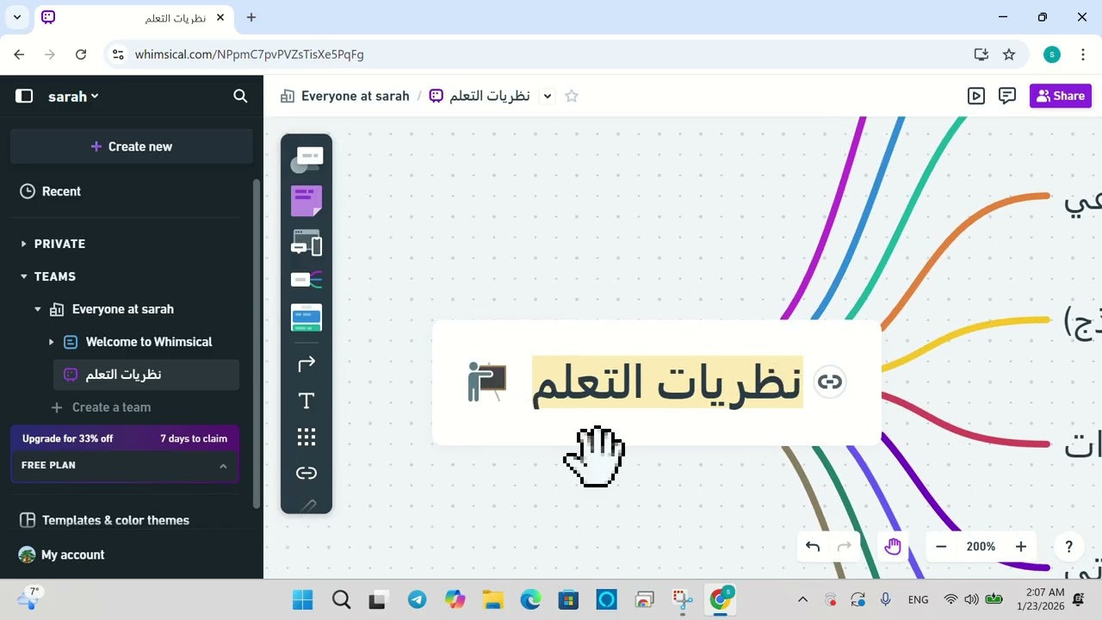Select the wireframe element tool
Image resolution: width=1102 pixels, height=620 pixels.
click(x=306, y=243)
